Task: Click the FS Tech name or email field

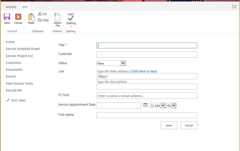Action: click(x=147, y=96)
